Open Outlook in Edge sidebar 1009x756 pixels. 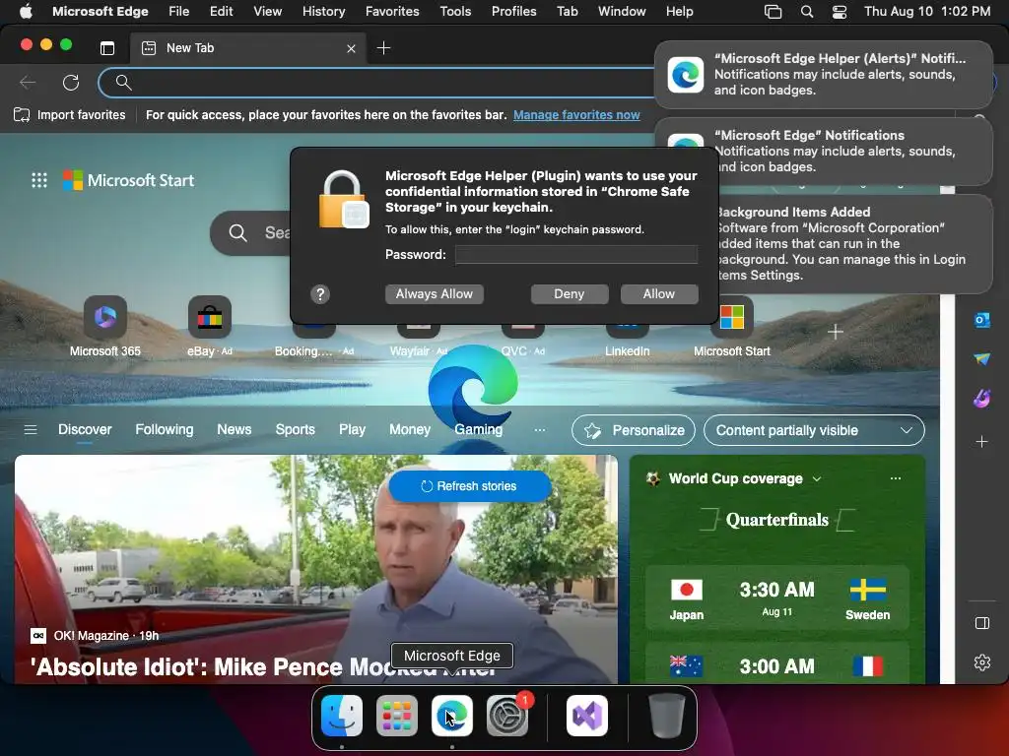coord(982,320)
